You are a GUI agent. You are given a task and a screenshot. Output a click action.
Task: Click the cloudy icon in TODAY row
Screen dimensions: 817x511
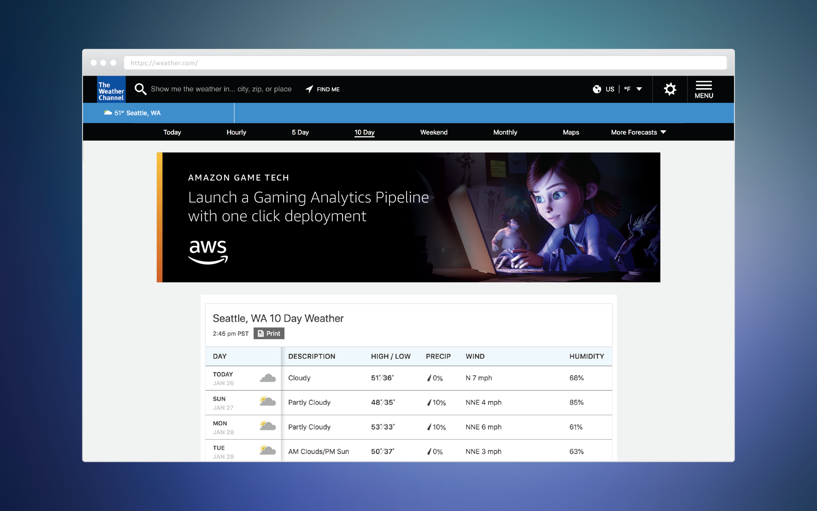268,378
